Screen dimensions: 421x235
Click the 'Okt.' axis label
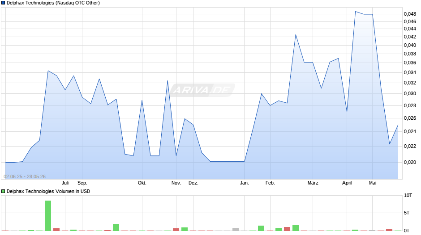(142, 183)
